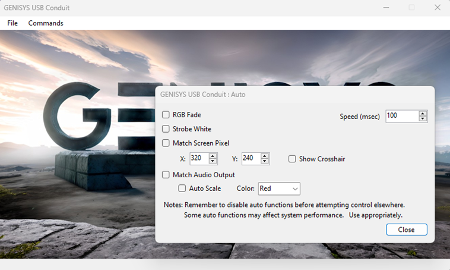This screenshot has height=270, width=450.
Task: Turn on Match Audio Output
Action: click(166, 175)
